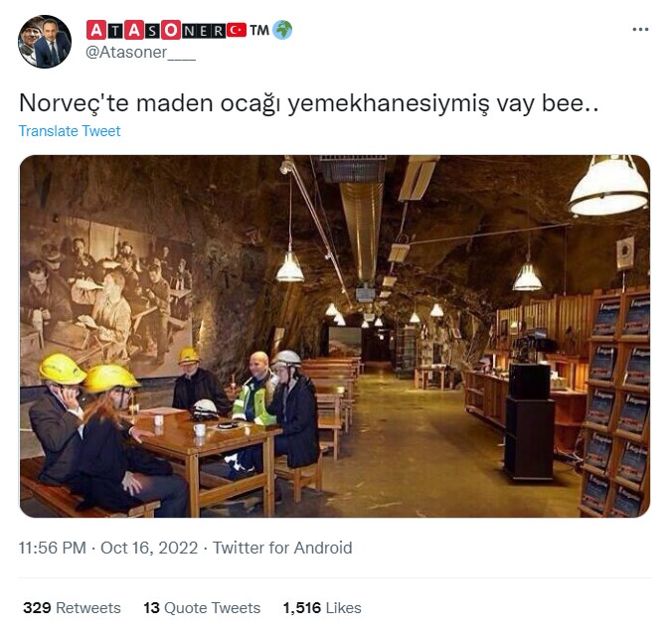Click the Translate Tweet link
Image resolution: width=669 pixels, height=635 pixels.
click(70, 131)
